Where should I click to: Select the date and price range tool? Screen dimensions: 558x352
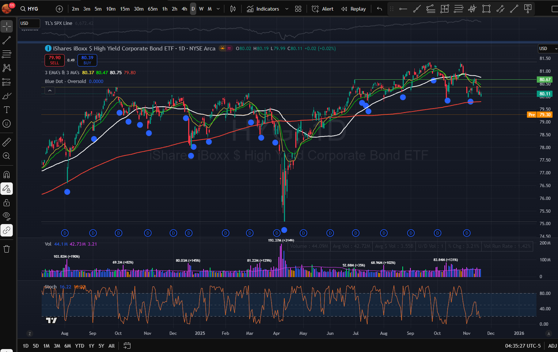tap(445, 9)
